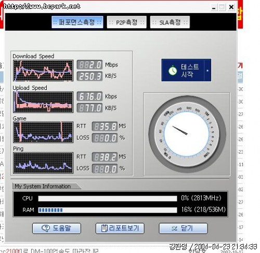The width and height of the screenshot is (260, 253).
Task: Close the window with top-right X
Action: [231, 7]
